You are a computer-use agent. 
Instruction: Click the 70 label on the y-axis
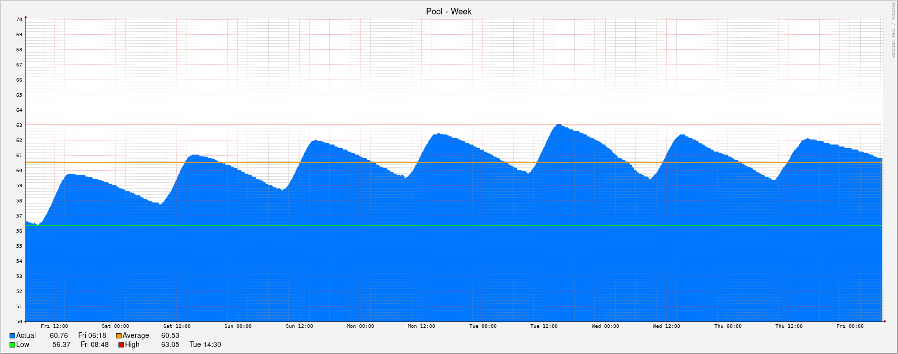[19, 20]
